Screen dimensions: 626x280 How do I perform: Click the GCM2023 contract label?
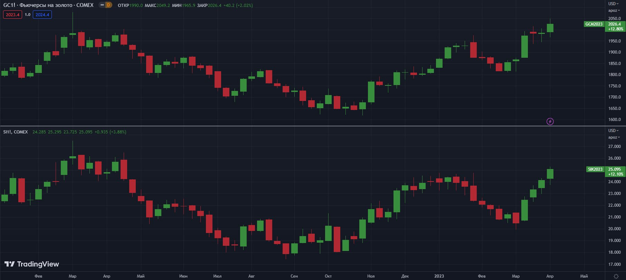click(594, 24)
